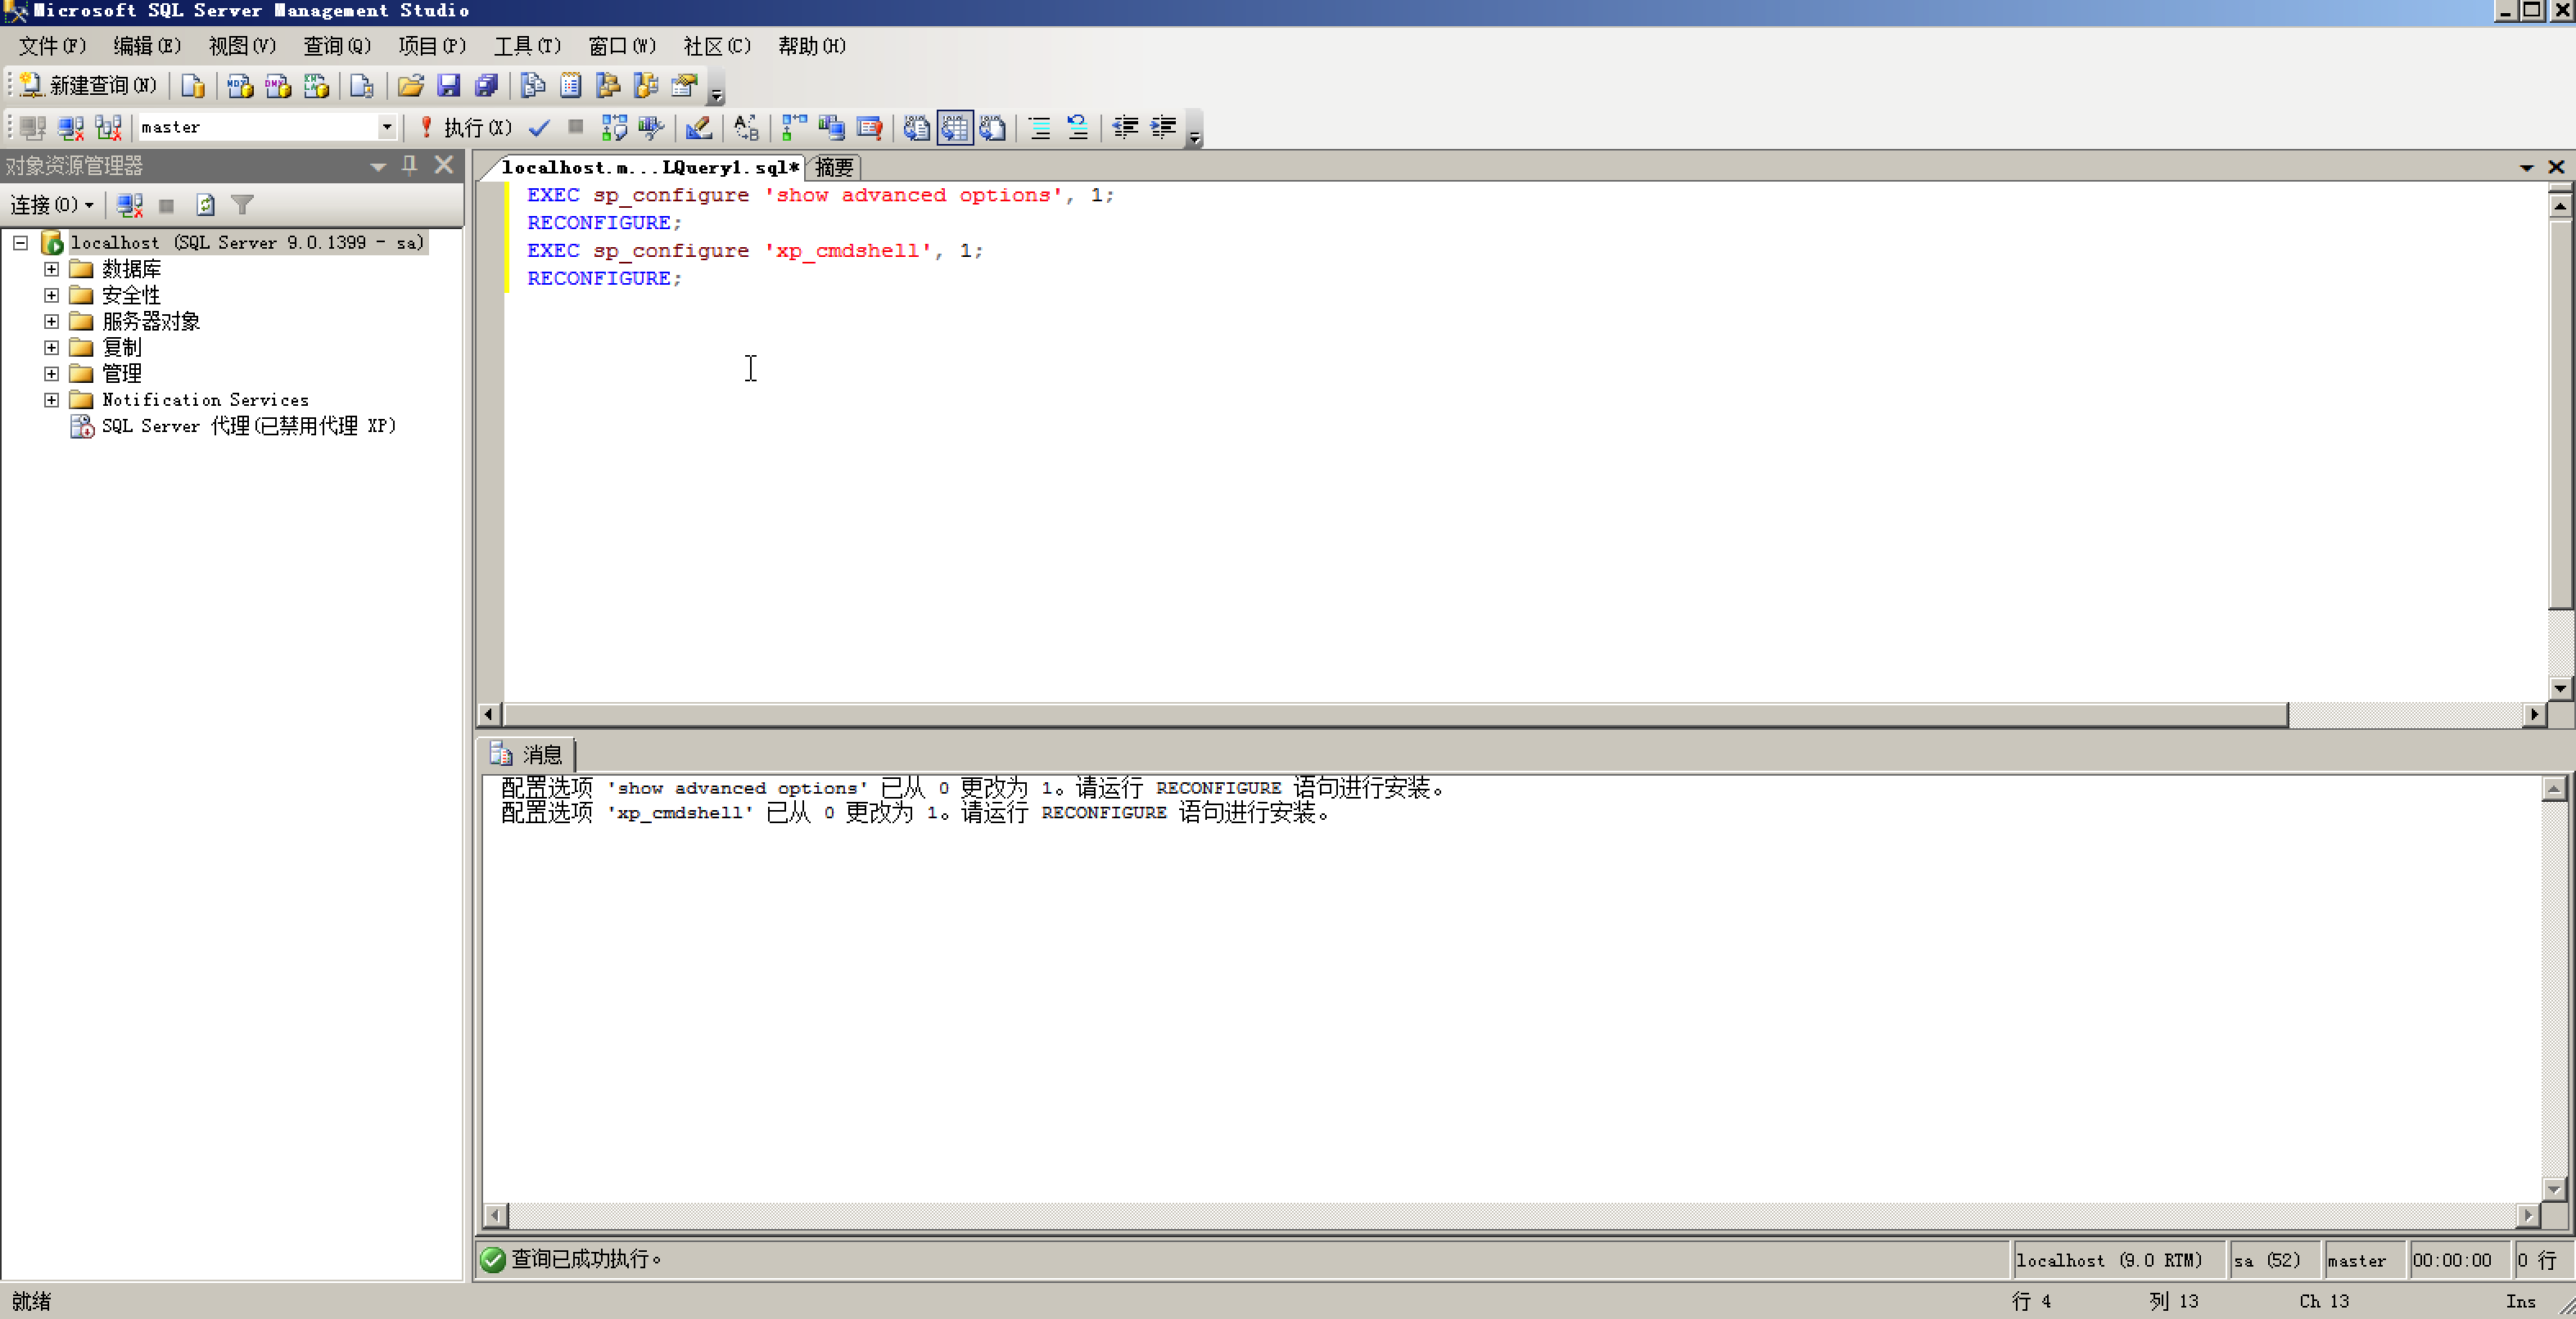Open the 连接(O) connect button
2576x1319 pixels.
51,205
